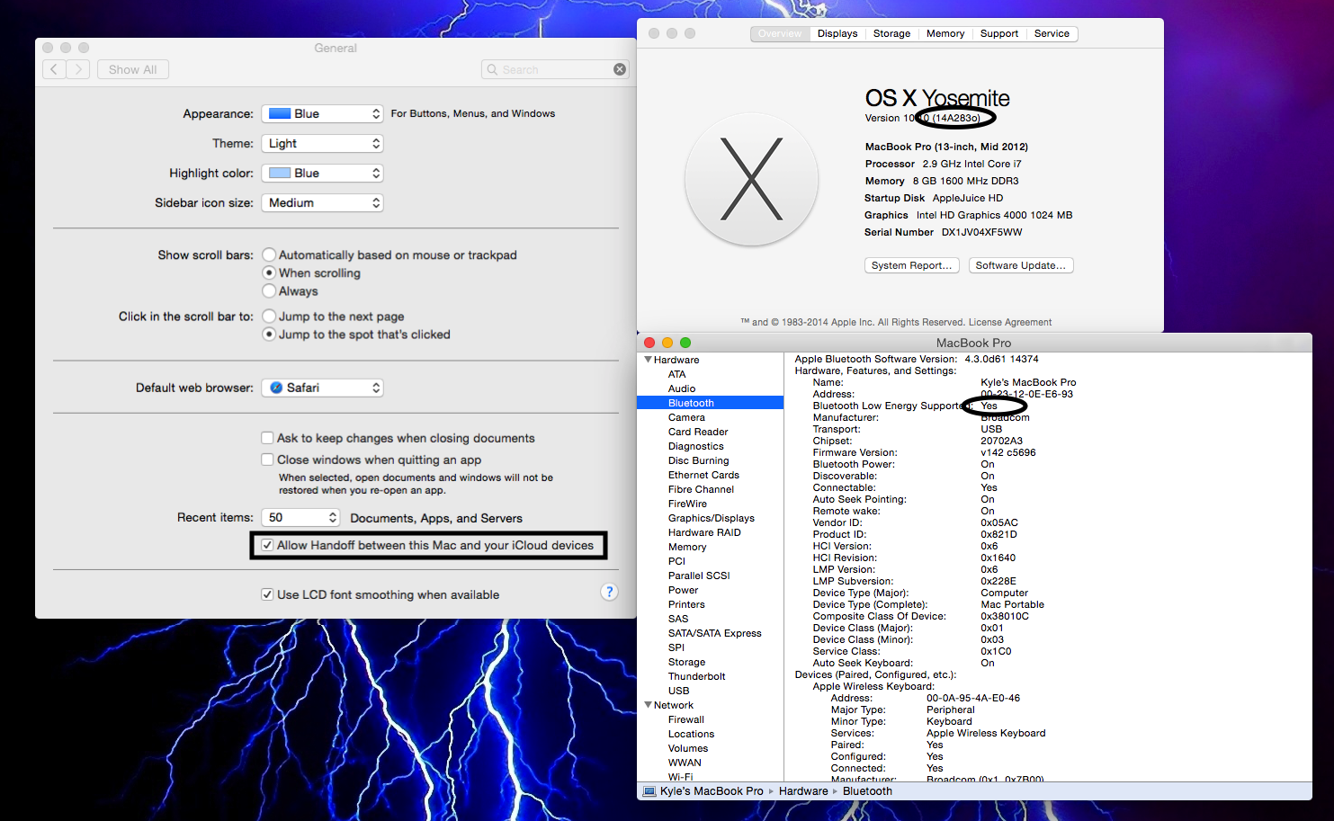This screenshot has height=821, width=1334.
Task: Click the Safari compass icon in the browser selector
Action: coord(276,388)
